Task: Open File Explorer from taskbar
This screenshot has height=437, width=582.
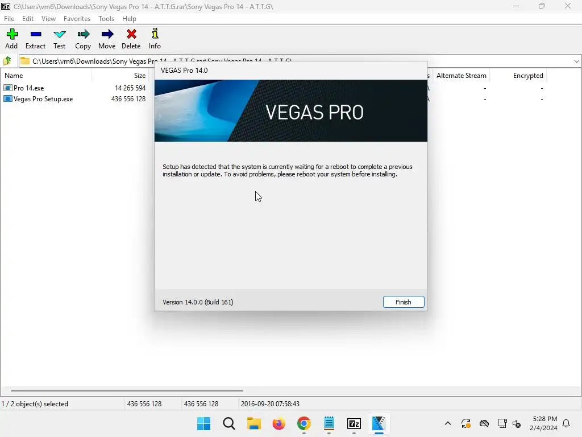Action: point(254,423)
